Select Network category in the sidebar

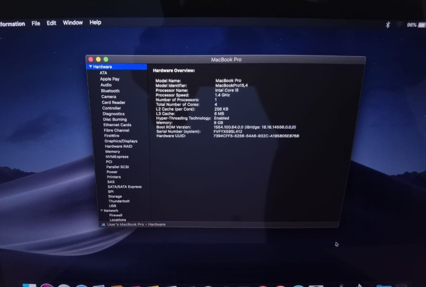tap(111, 210)
